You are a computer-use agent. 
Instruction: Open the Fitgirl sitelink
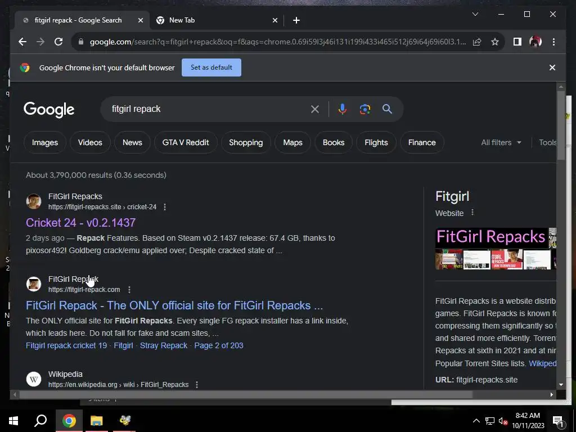click(x=123, y=346)
